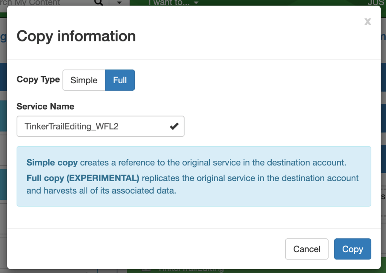Close the Copy information dialog with X

click(368, 22)
